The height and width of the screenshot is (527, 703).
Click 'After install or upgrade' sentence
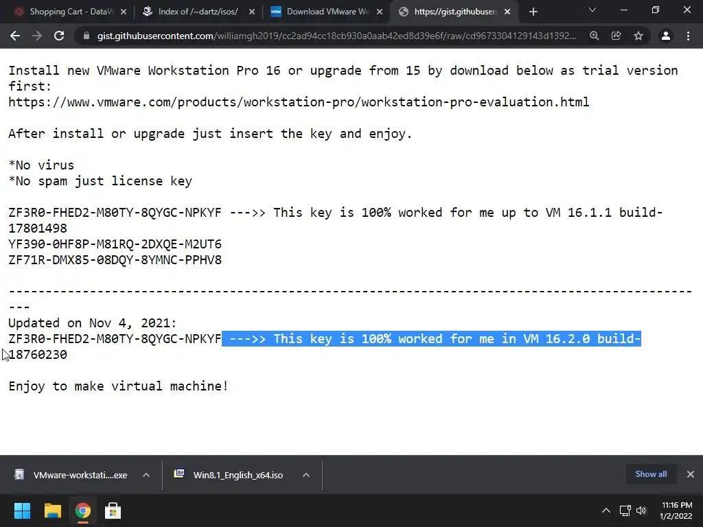pyautogui.click(x=210, y=134)
